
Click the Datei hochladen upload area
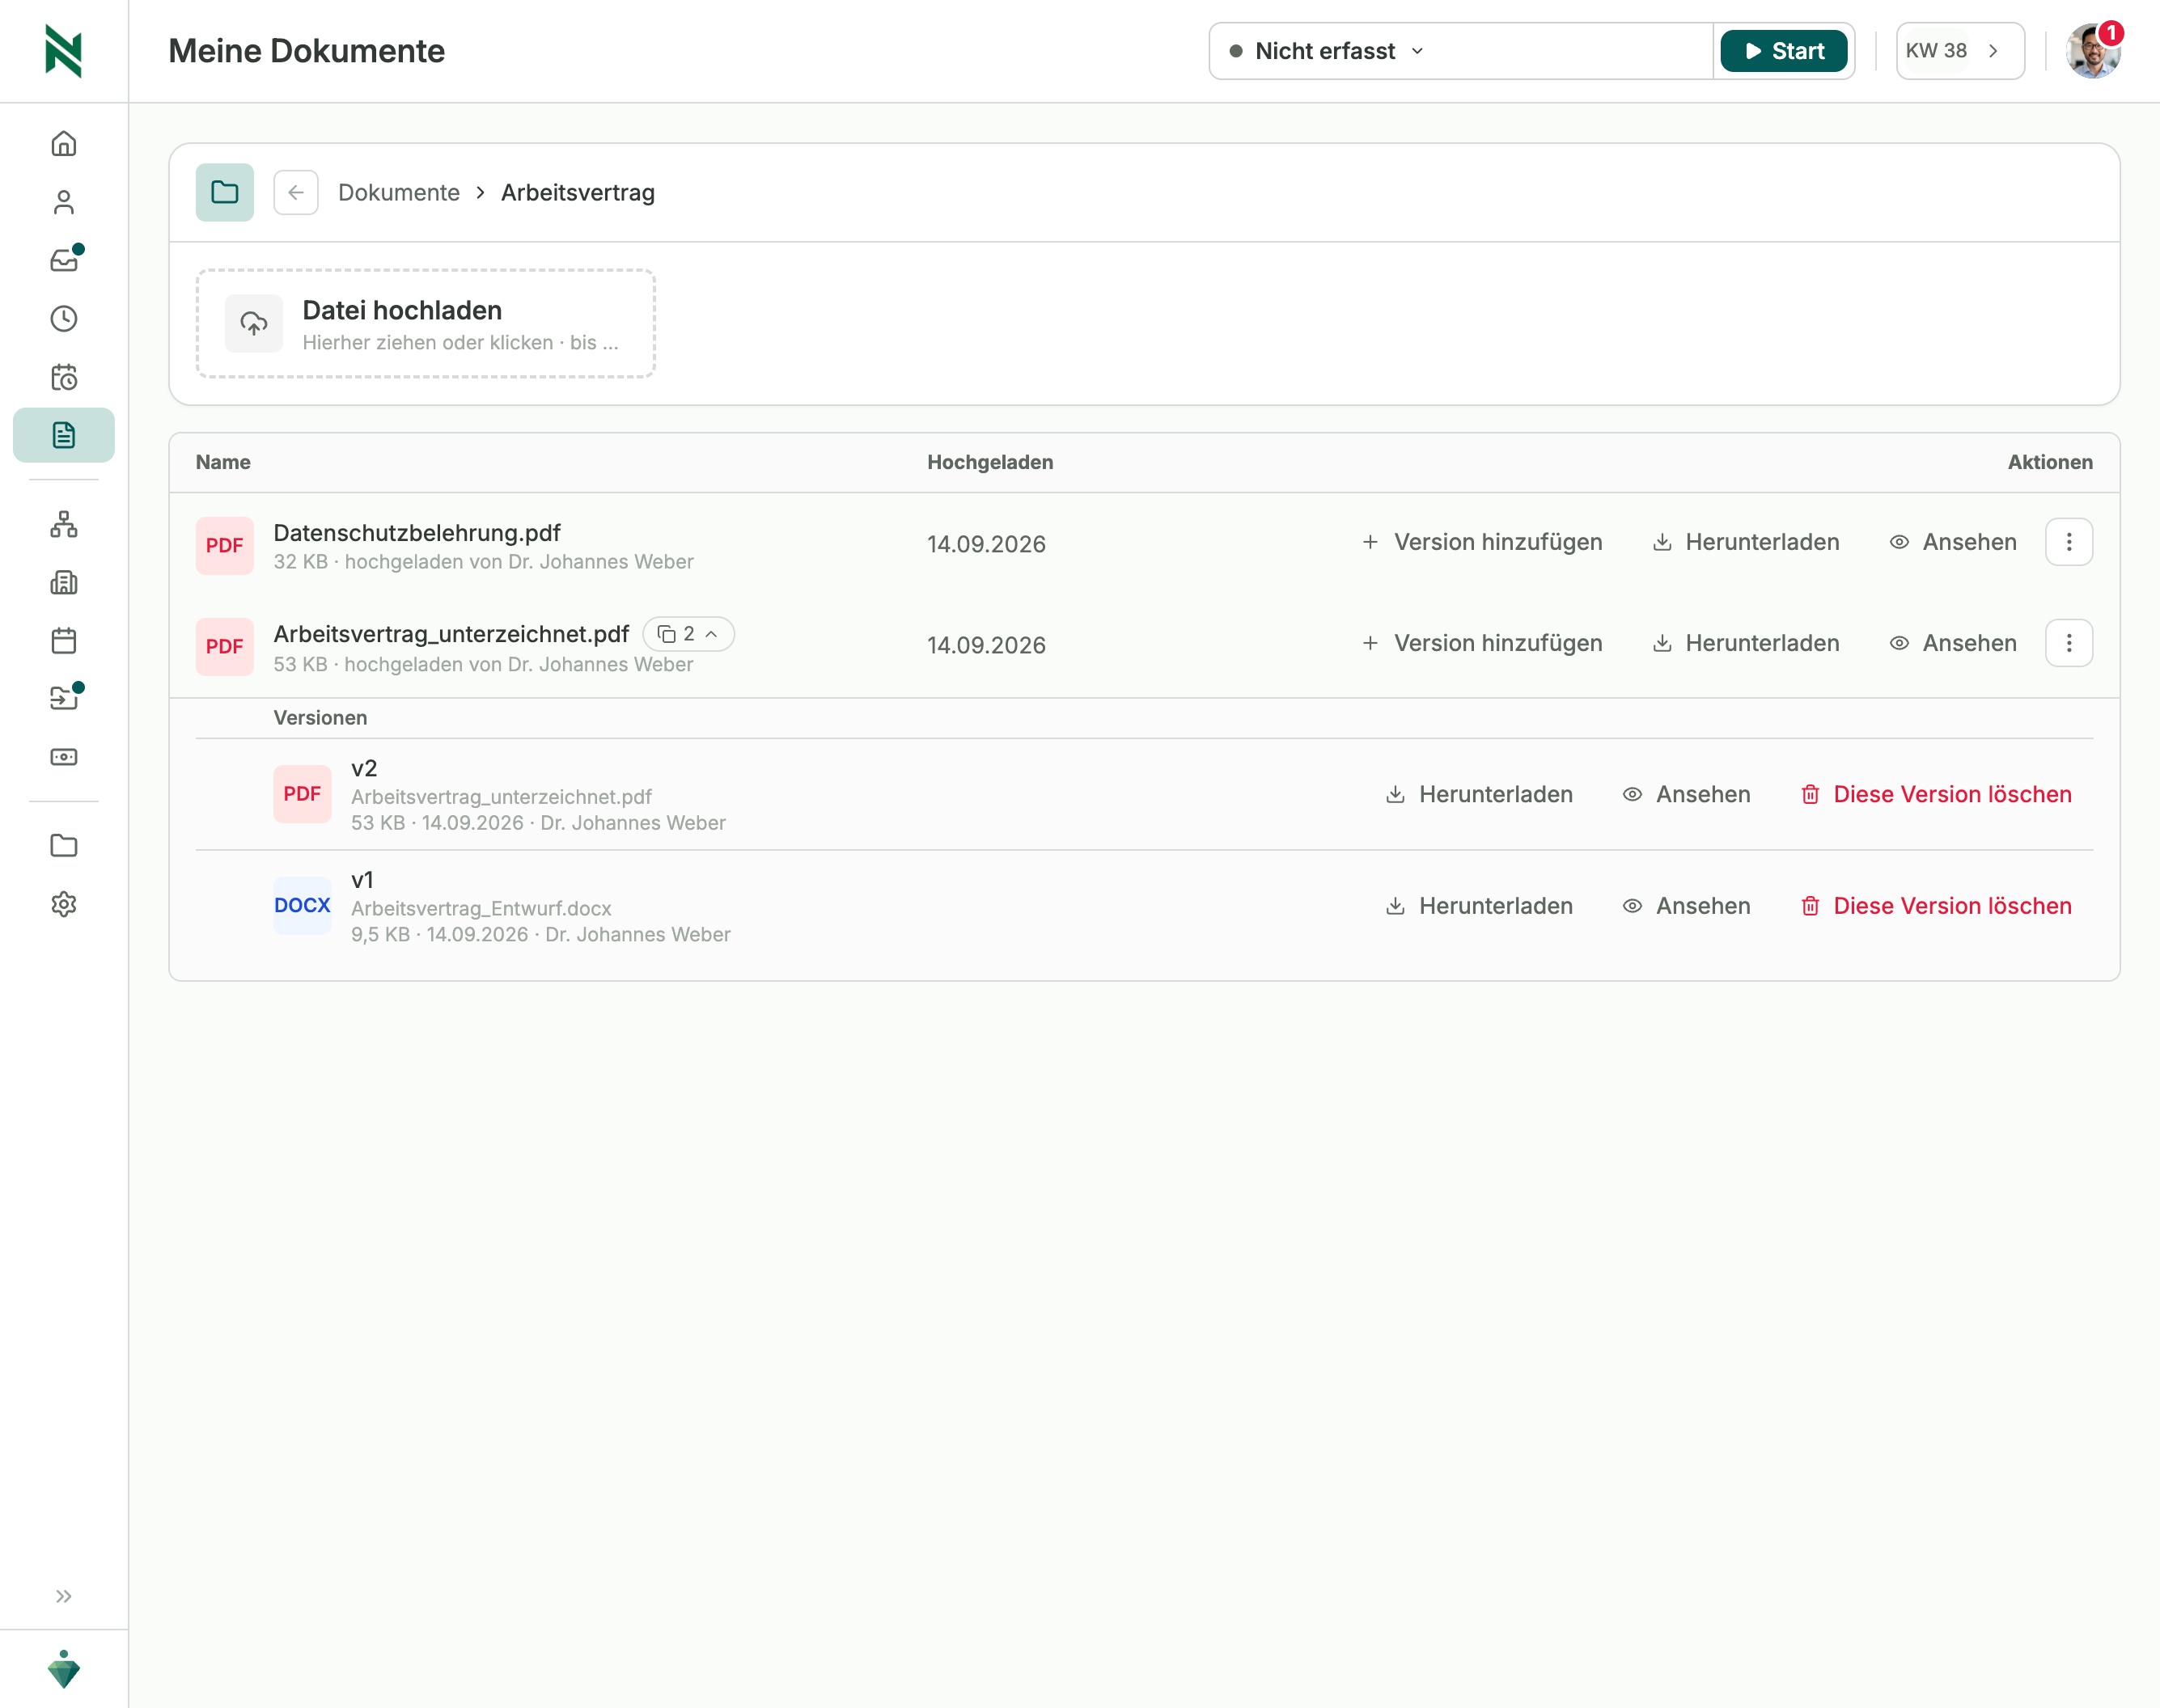pos(426,323)
